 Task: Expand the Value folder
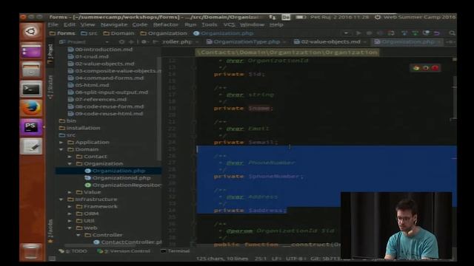pos(70,192)
